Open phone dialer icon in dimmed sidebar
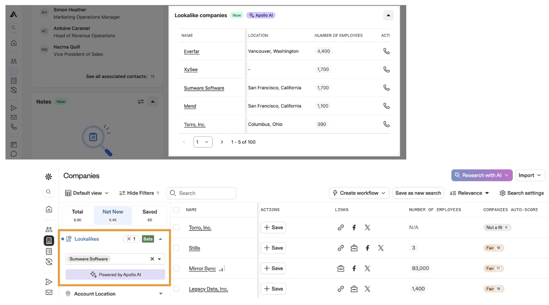This screenshot has height=305, width=549. (x=14, y=127)
